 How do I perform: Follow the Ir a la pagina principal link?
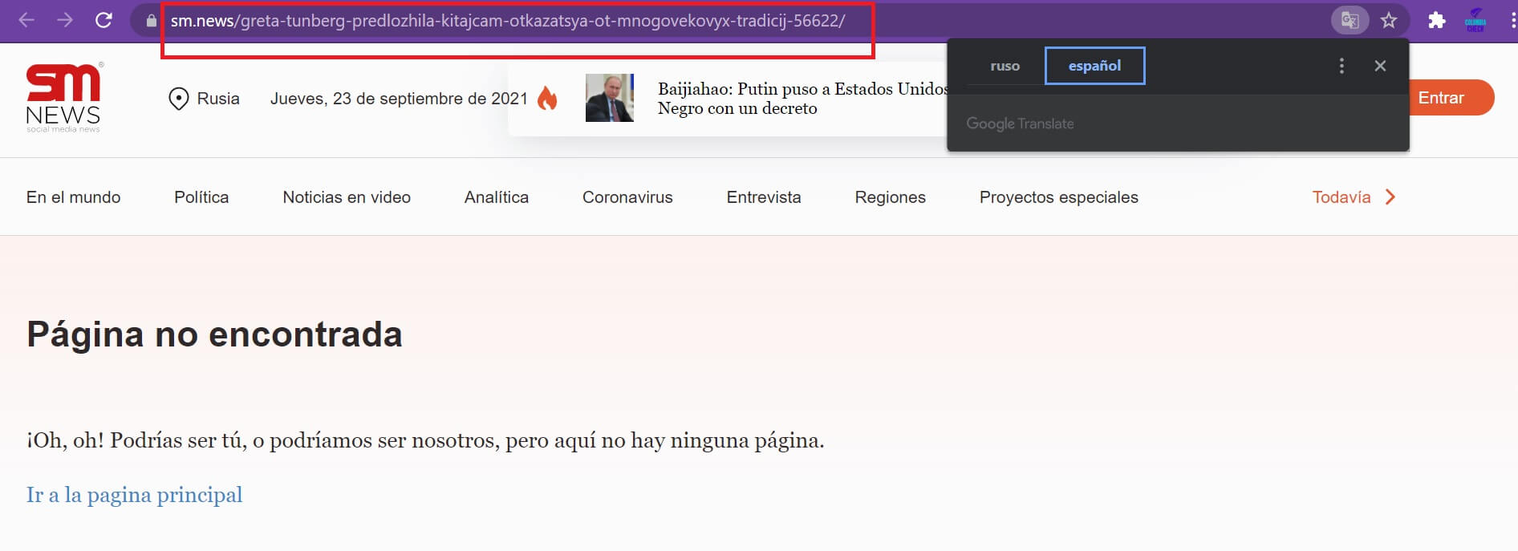tap(135, 495)
